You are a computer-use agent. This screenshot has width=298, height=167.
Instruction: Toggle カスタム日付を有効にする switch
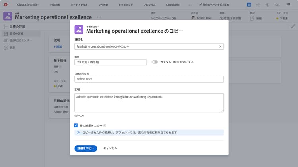[155, 62]
